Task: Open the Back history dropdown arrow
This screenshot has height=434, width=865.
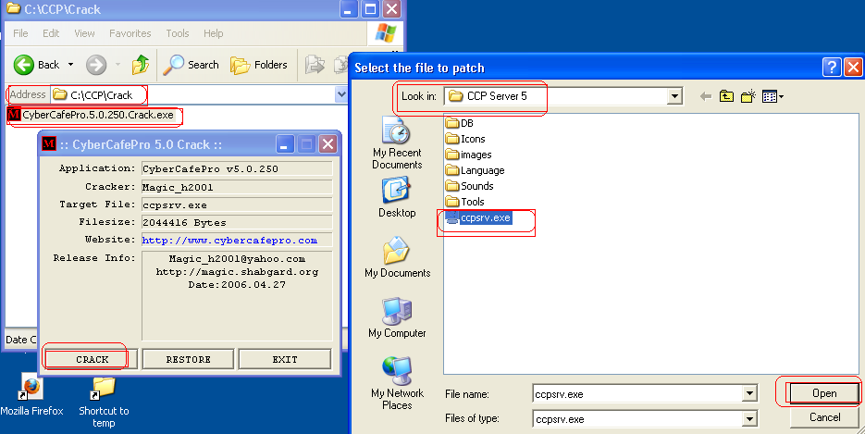Action: pyautogui.click(x=70, y=65)
